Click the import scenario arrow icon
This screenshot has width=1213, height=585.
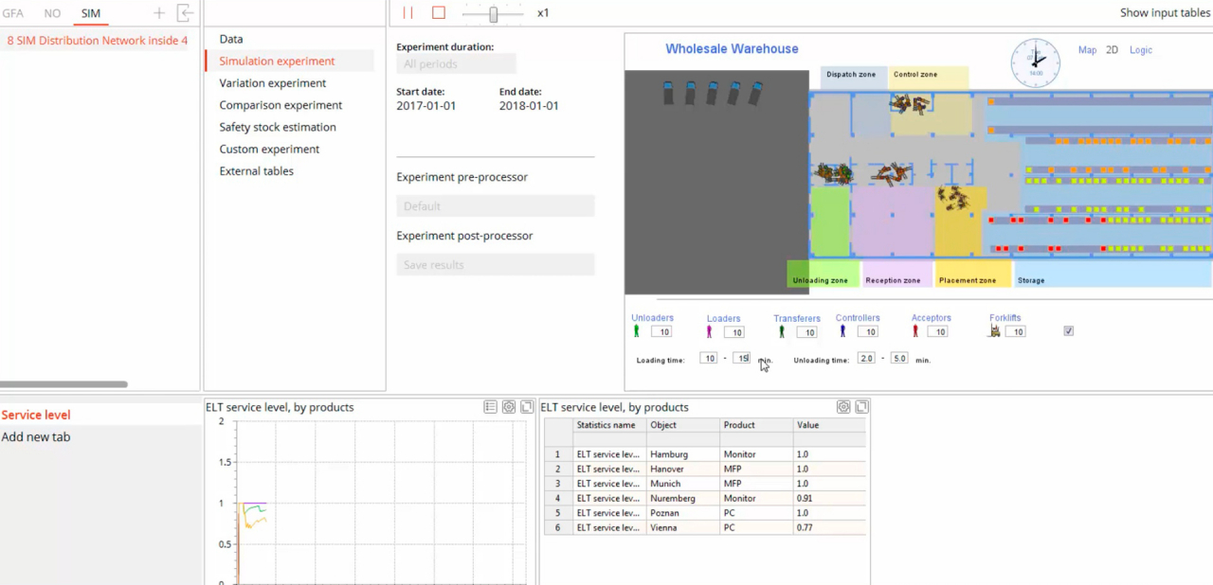(186, 13)
